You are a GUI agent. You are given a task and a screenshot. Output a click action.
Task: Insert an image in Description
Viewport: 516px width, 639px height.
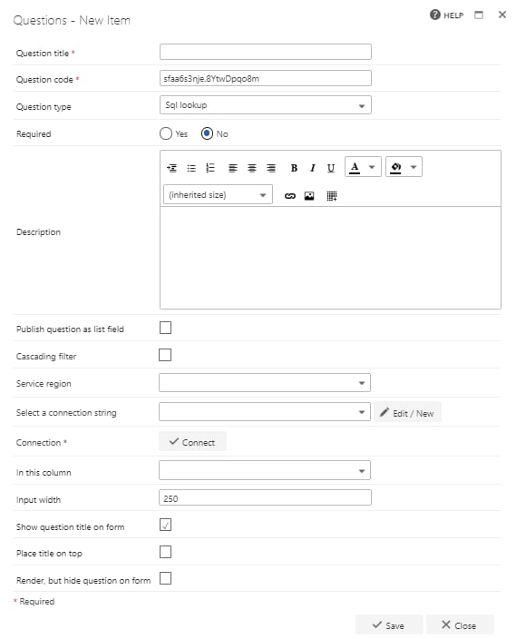click(309, 196)
